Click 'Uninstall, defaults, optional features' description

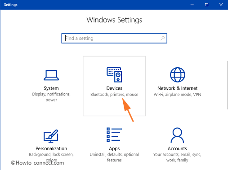[114, 157]
